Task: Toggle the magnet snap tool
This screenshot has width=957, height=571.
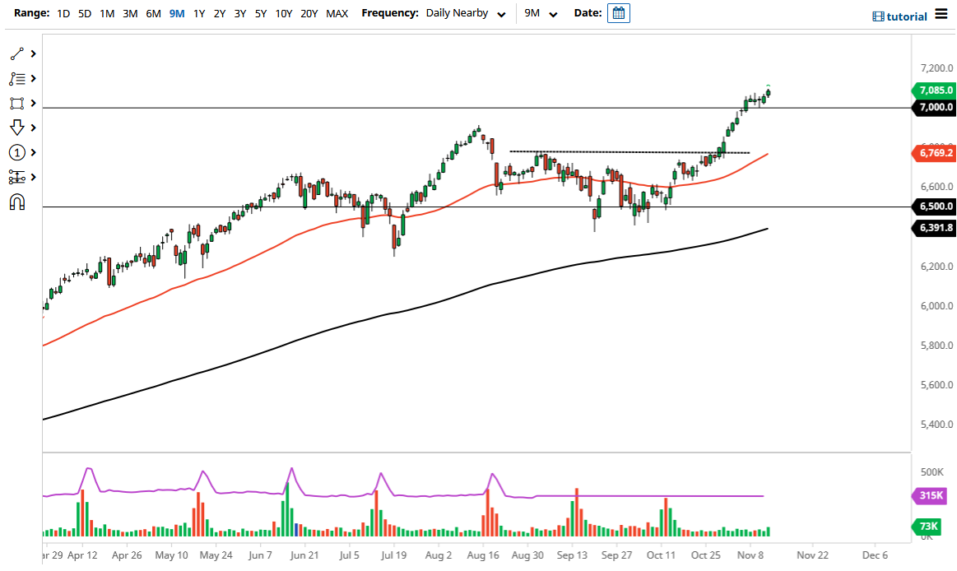Action: click(x=17, y=202)
